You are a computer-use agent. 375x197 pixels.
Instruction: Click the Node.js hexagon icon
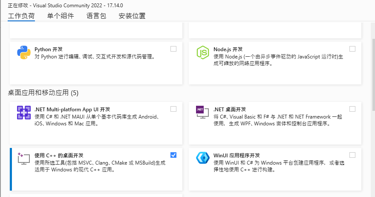pos(203,52)
